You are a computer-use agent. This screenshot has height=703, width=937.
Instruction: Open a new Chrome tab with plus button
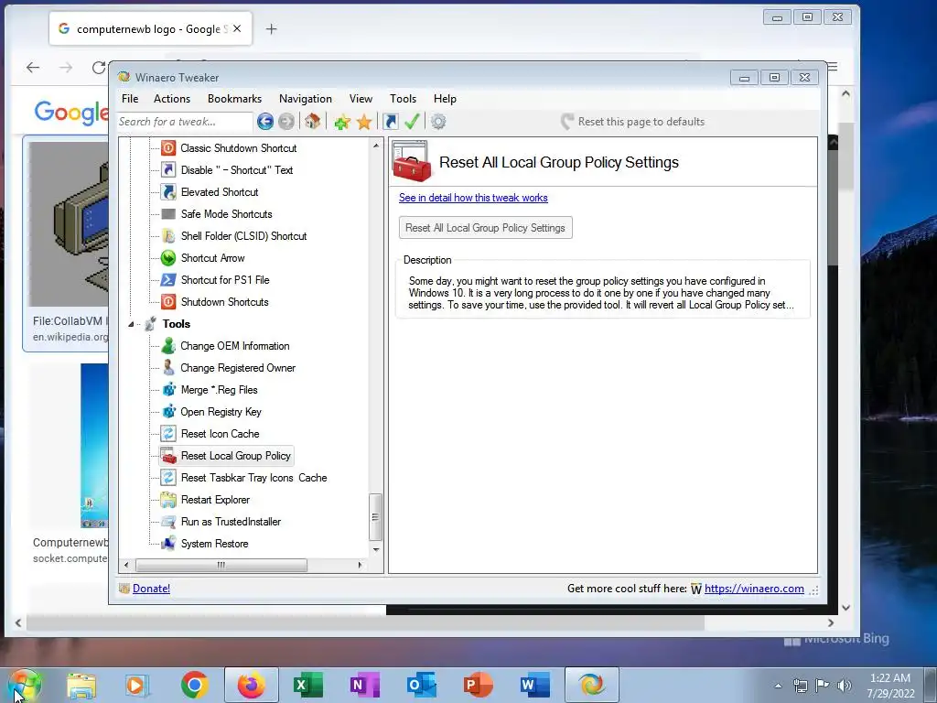271,28
